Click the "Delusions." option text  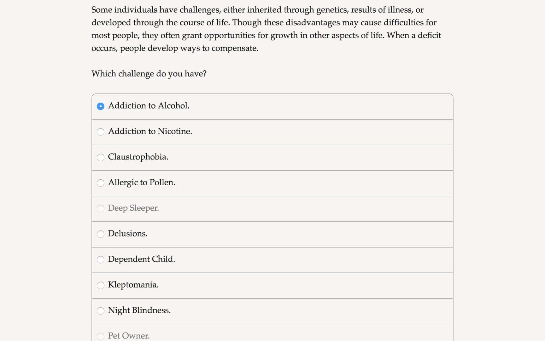point(127,234)
